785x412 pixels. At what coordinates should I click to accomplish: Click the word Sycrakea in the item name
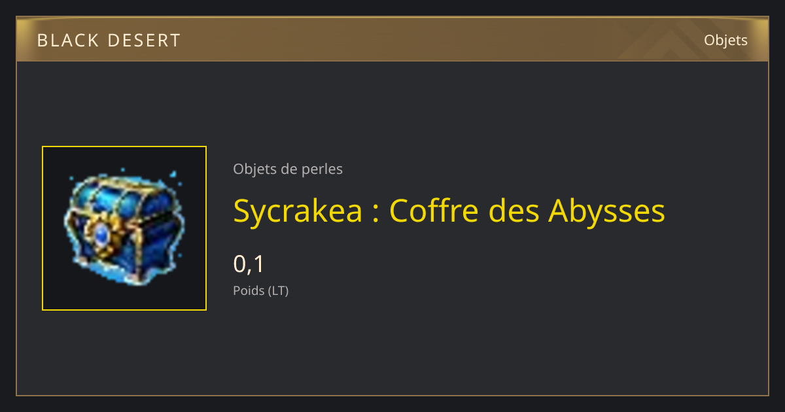298,211
